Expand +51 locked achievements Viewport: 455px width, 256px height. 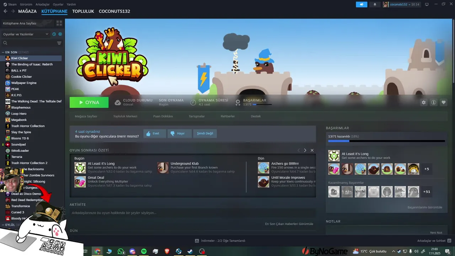click(427, 192)
